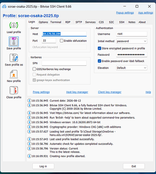Create a New profile via sidebar icon
The width and height of the screenshot is (156, 174).
point(14,74)
